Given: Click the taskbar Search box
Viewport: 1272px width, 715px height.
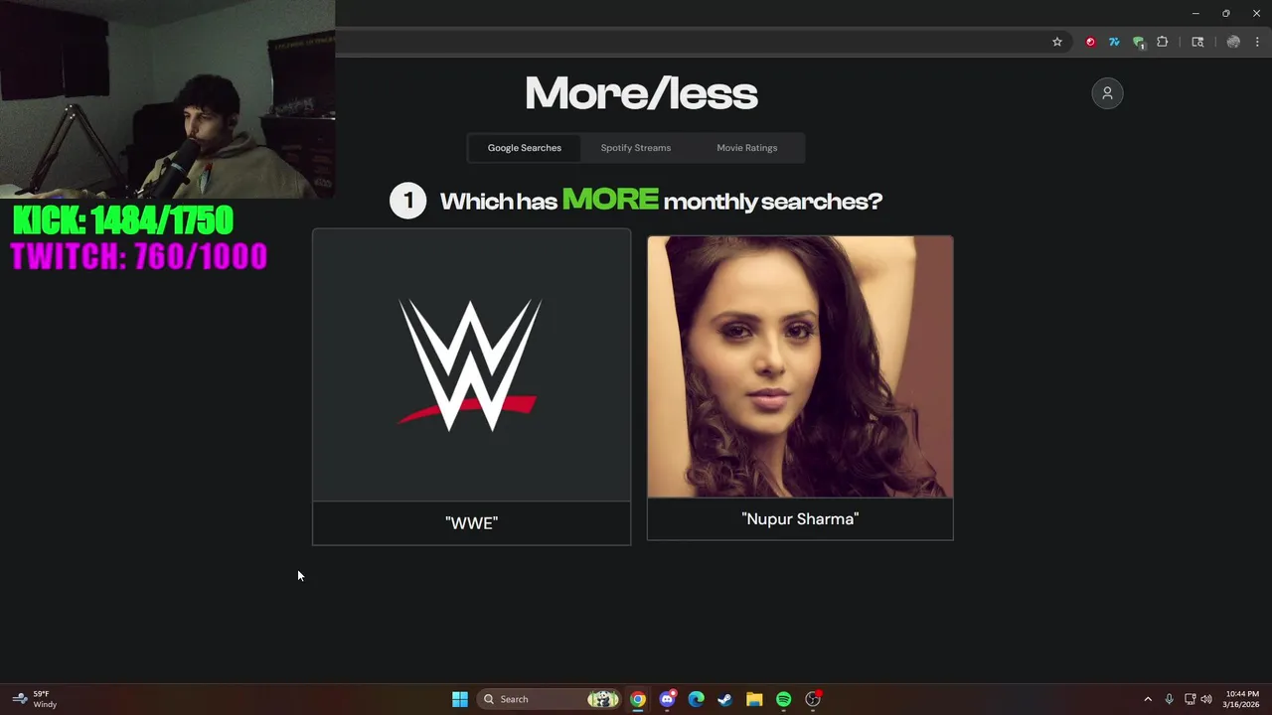Looking at the screenshot, I should point(549,699).
